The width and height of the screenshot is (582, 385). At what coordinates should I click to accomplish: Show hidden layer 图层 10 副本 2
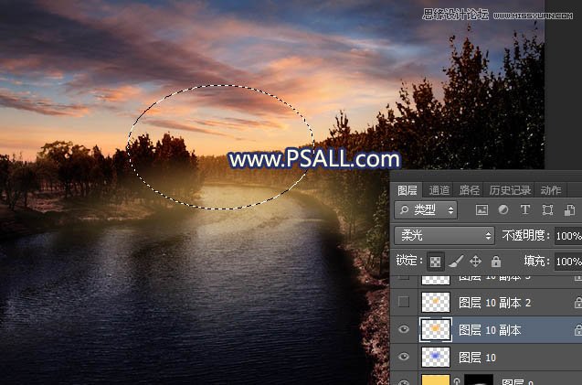[x=404, y=302]
